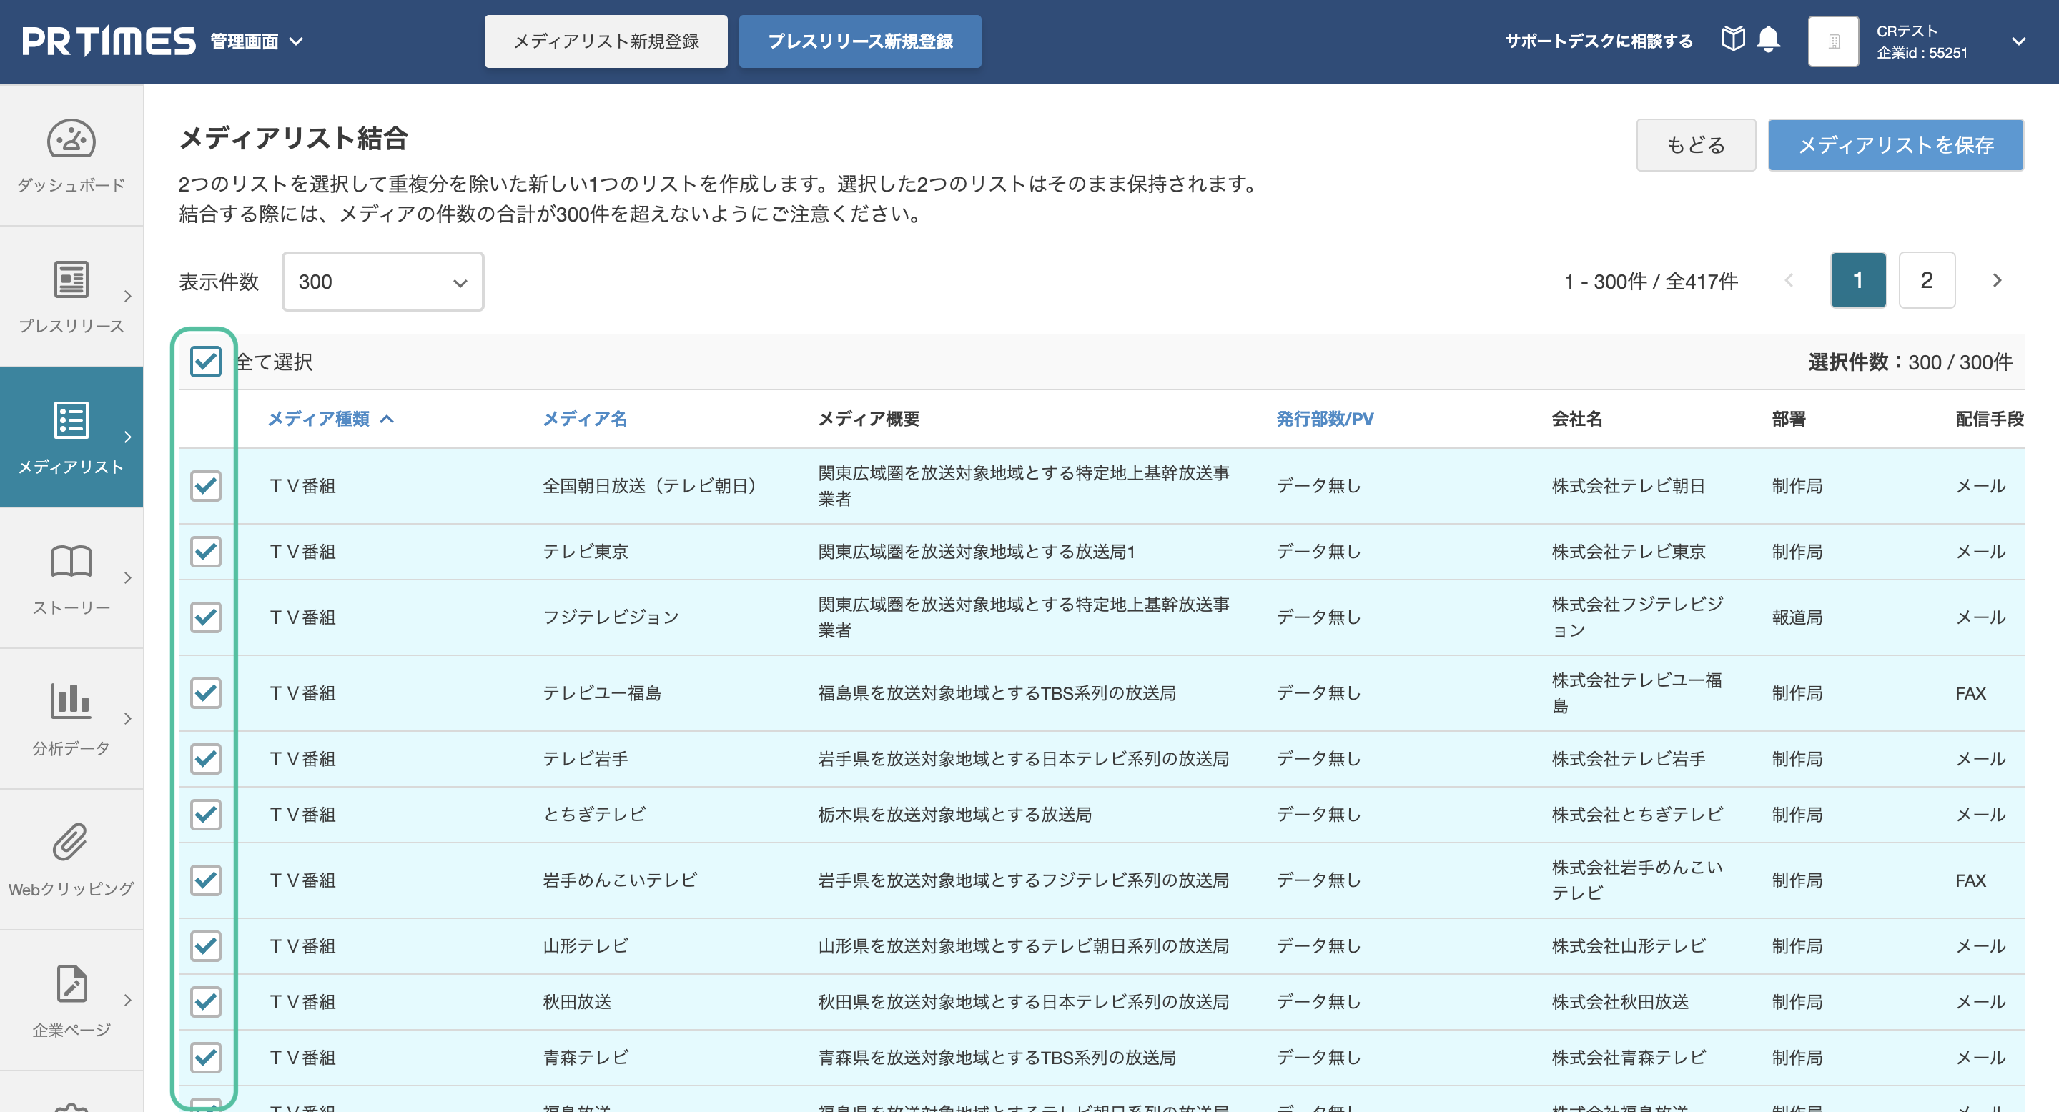Screen dimensions: 2059x1112
Task: Sort by メディア種類 column header
Action: tap(330, 419)
